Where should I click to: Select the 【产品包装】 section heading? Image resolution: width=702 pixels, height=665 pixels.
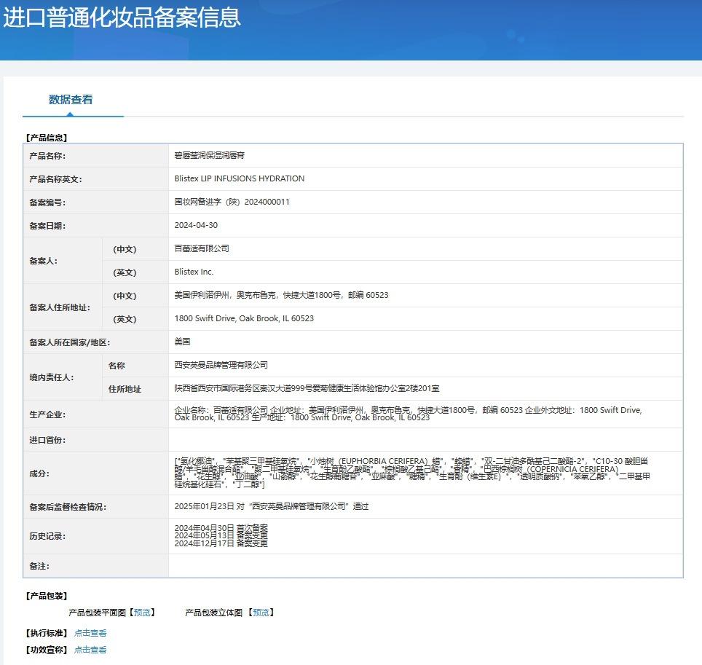coord(47,596)
